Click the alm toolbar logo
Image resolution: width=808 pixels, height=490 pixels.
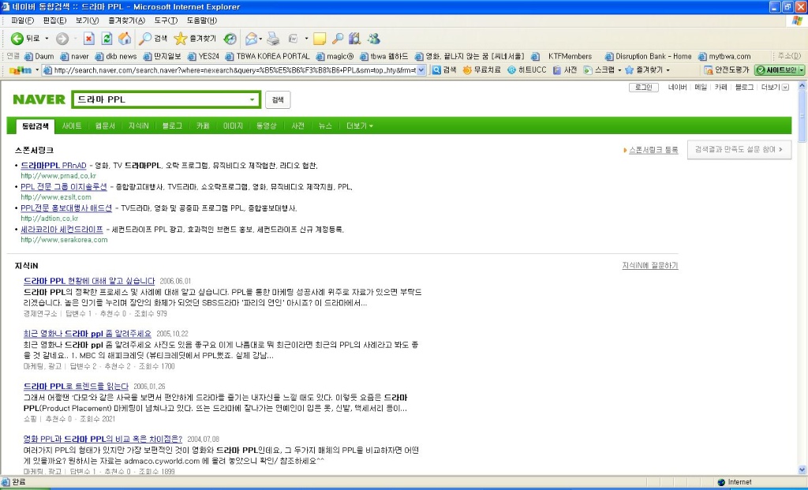(x=21, y=70)
